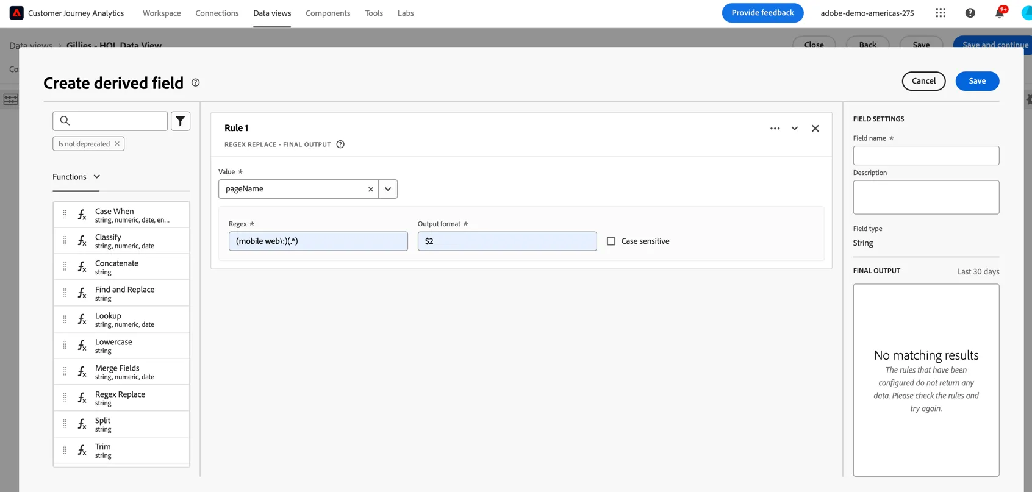Screen dimensions: 1032x492
Task: Click into the Field name input
Action: pyautogui.click(x=926, y=155)
